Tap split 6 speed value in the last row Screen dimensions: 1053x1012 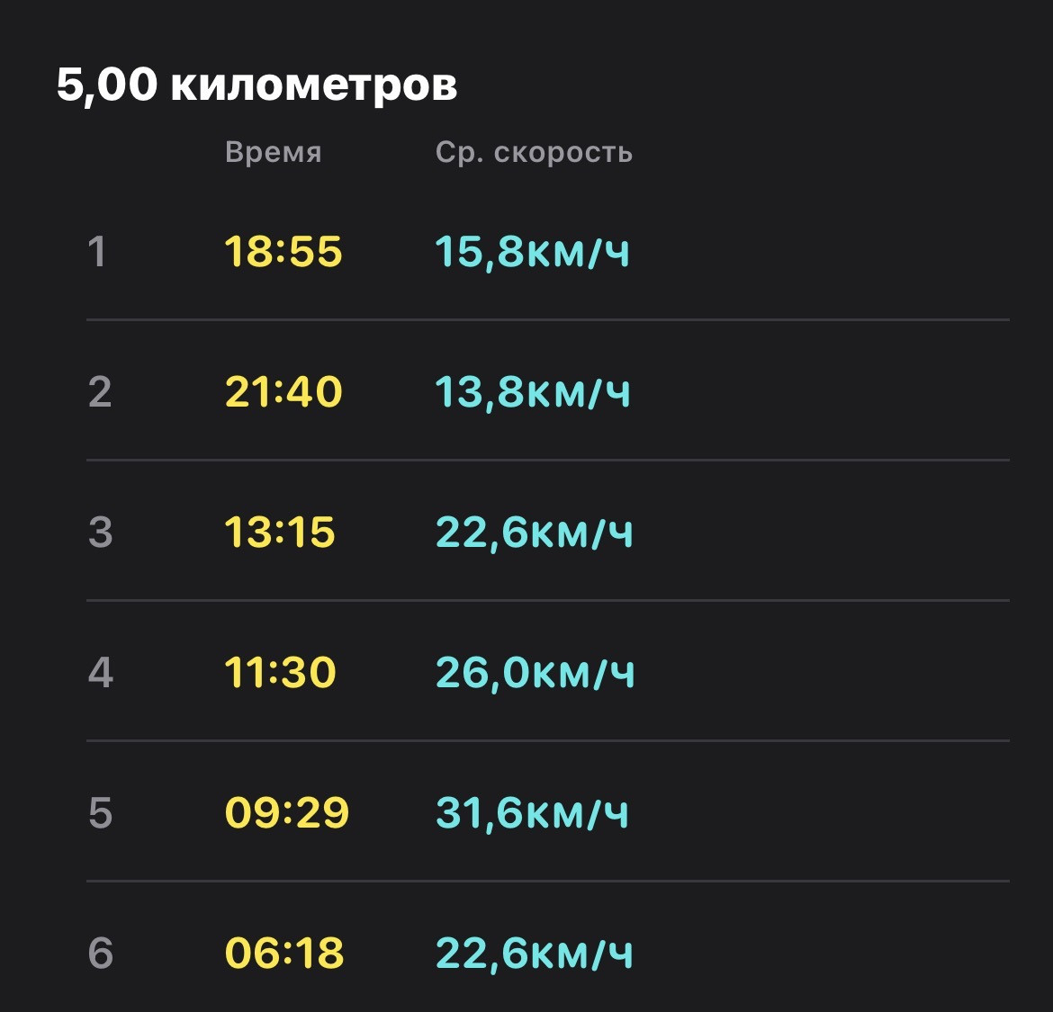coord(535,954)
